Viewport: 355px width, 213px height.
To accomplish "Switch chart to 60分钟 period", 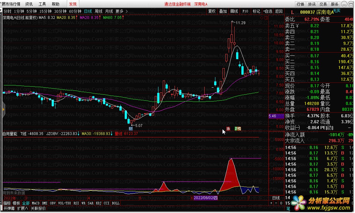I will (x=75, y=11).
